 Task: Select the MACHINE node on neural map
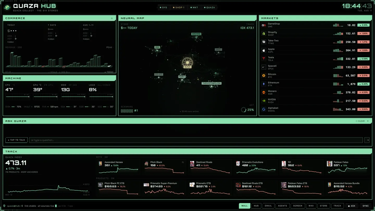coord(196,34)
